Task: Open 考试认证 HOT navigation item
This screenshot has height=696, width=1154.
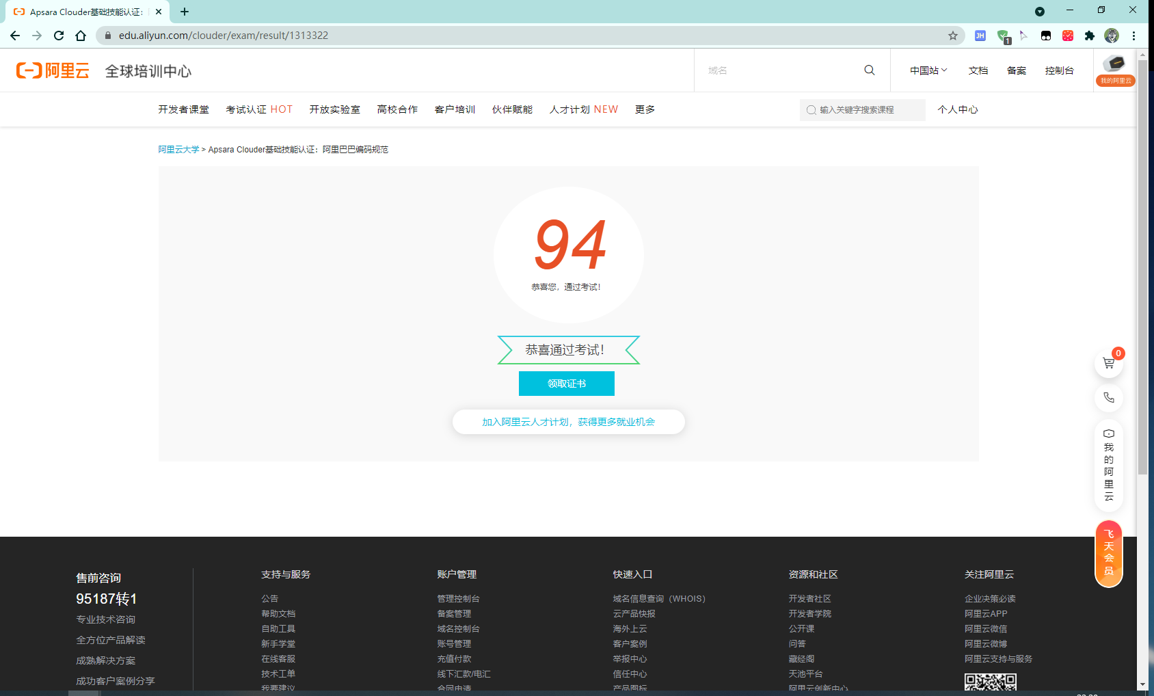Action: tap(259, 109)
